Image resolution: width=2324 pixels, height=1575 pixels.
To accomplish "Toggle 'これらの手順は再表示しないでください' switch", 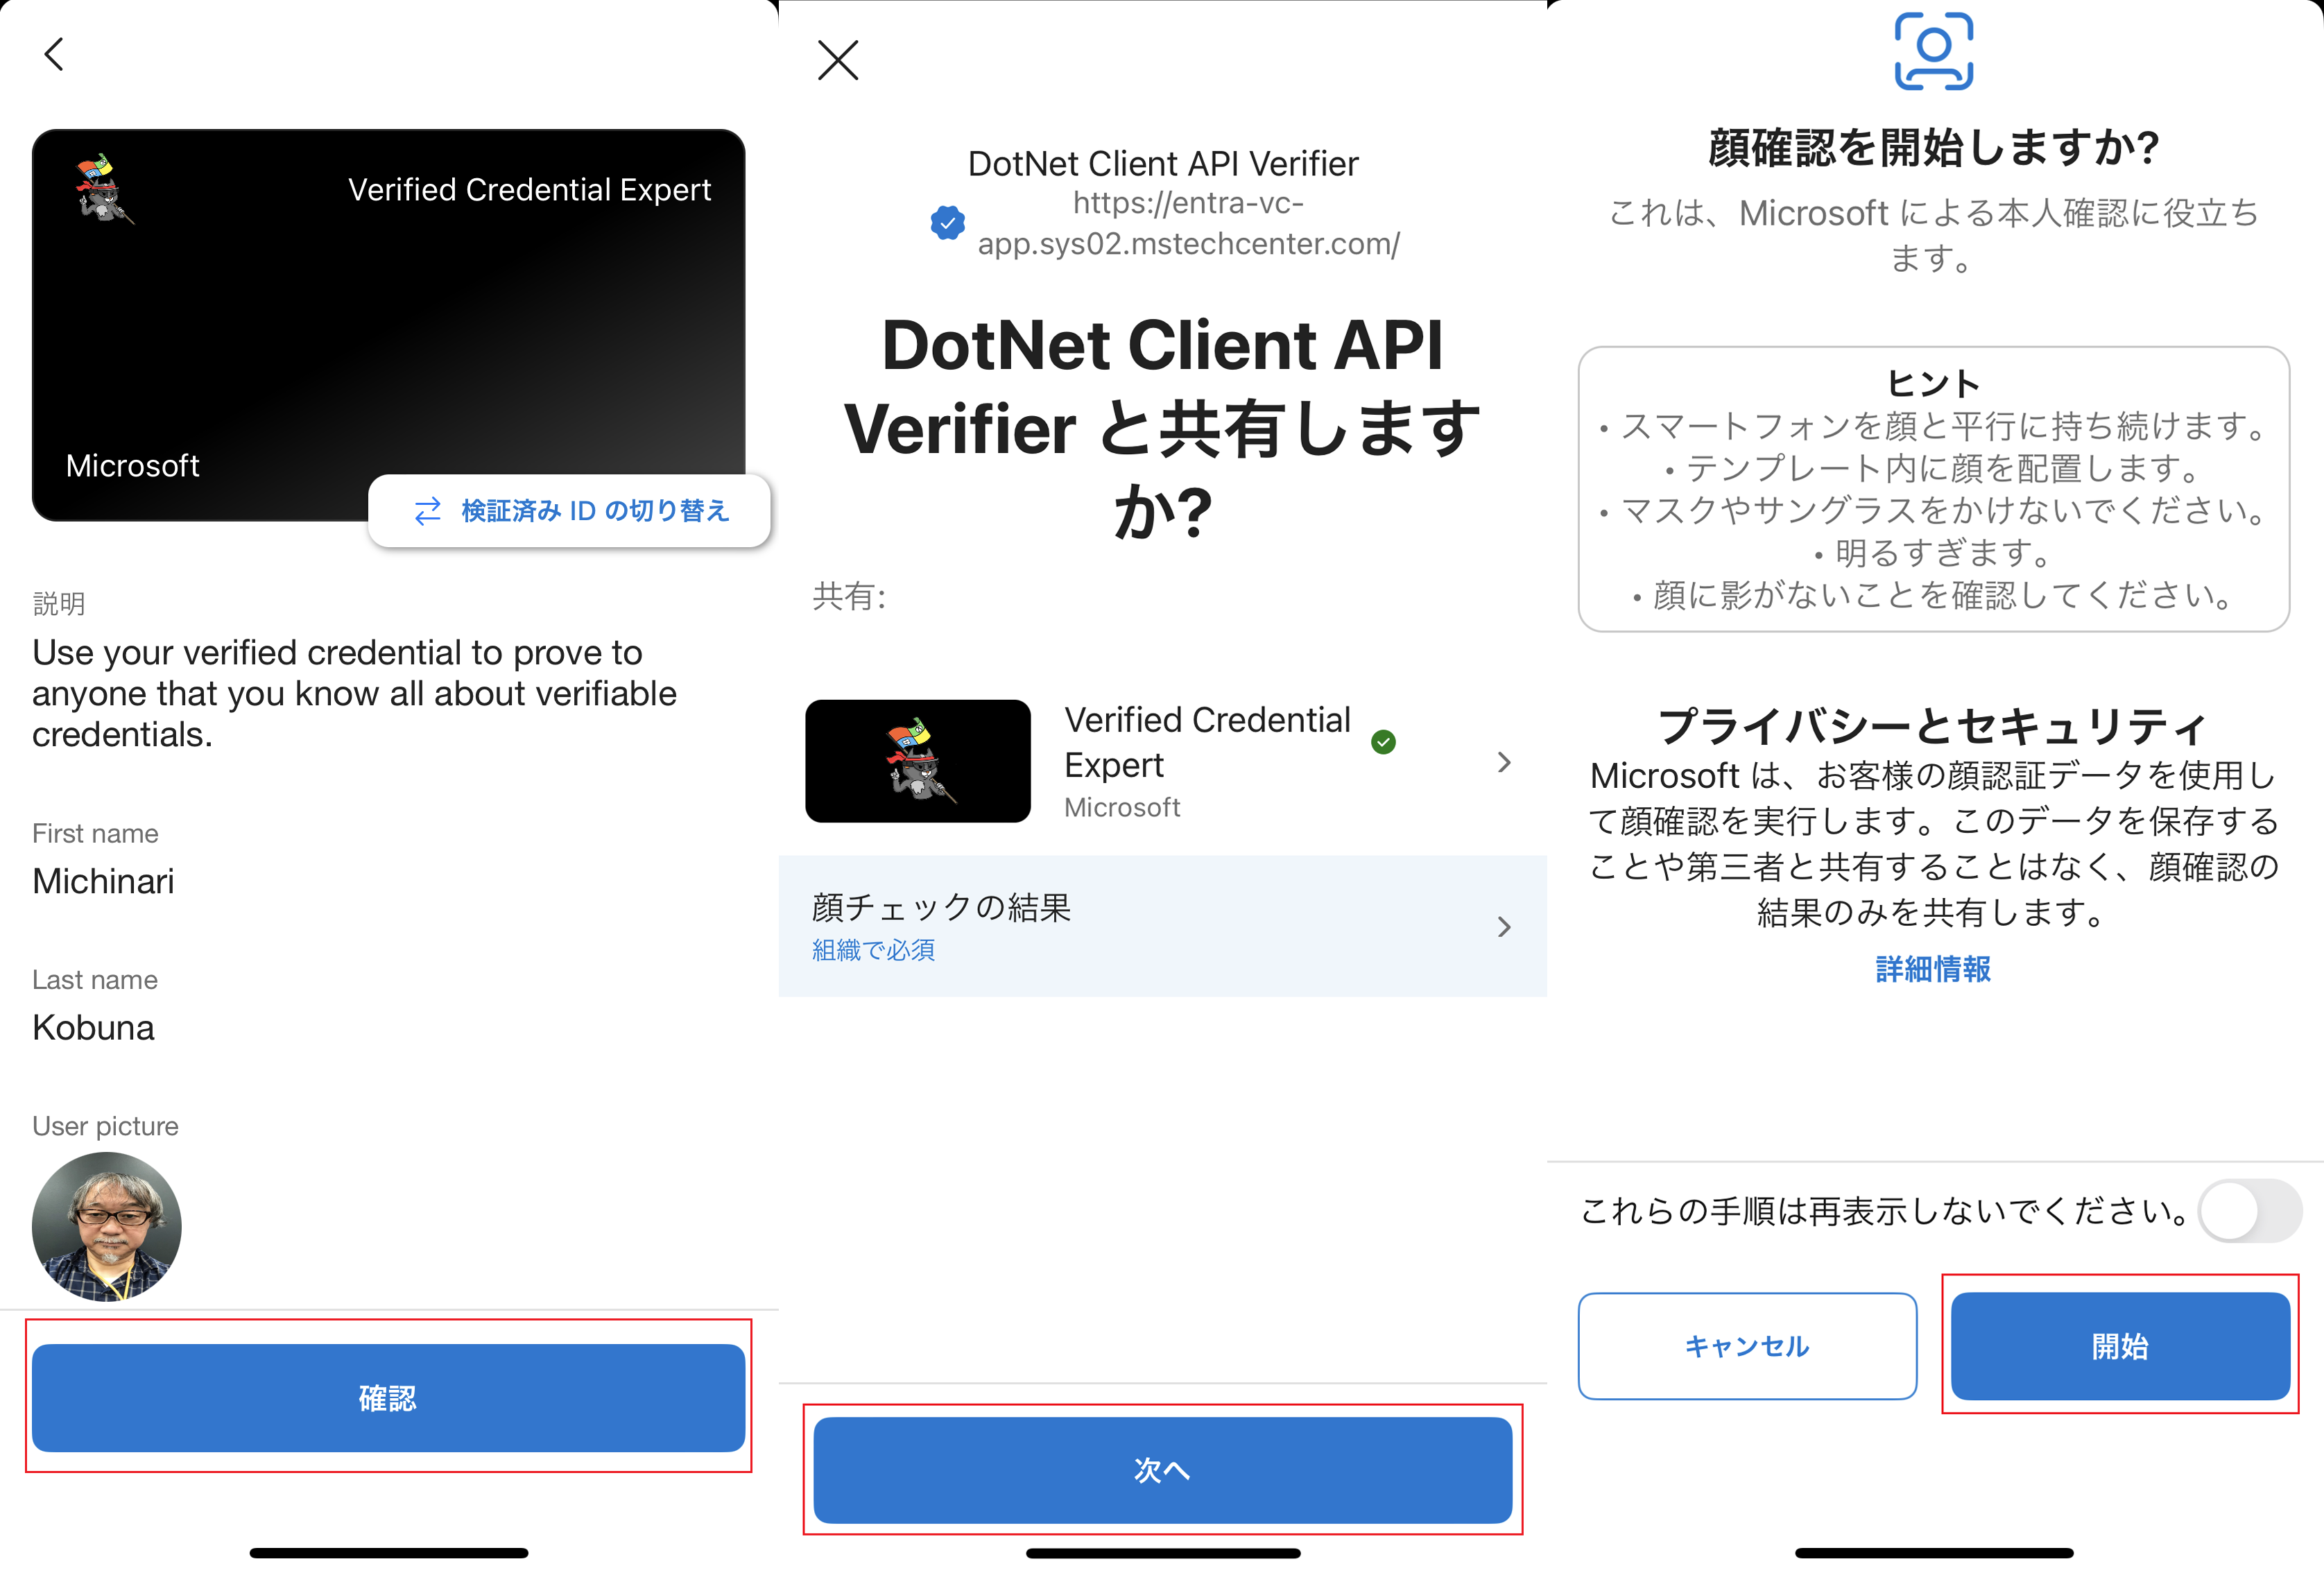I will click(2249, 1211).
